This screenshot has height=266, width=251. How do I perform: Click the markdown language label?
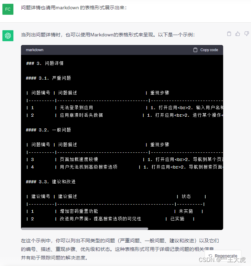coord(35,50)
